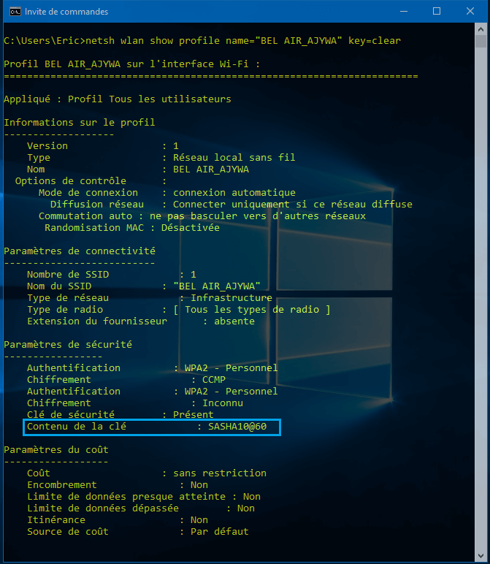
Task: Click "[ Tous les types de radio ]"
Action: (252, 310)
